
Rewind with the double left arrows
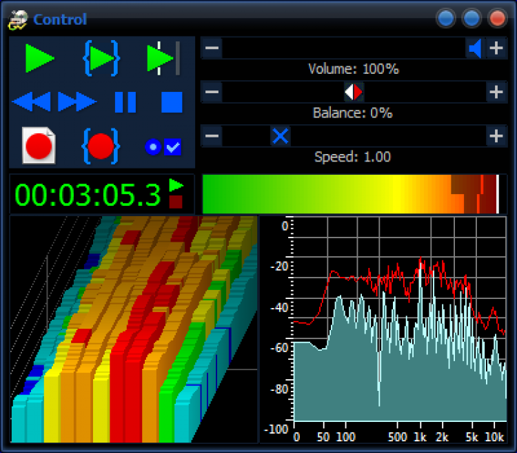pos(31,102)
